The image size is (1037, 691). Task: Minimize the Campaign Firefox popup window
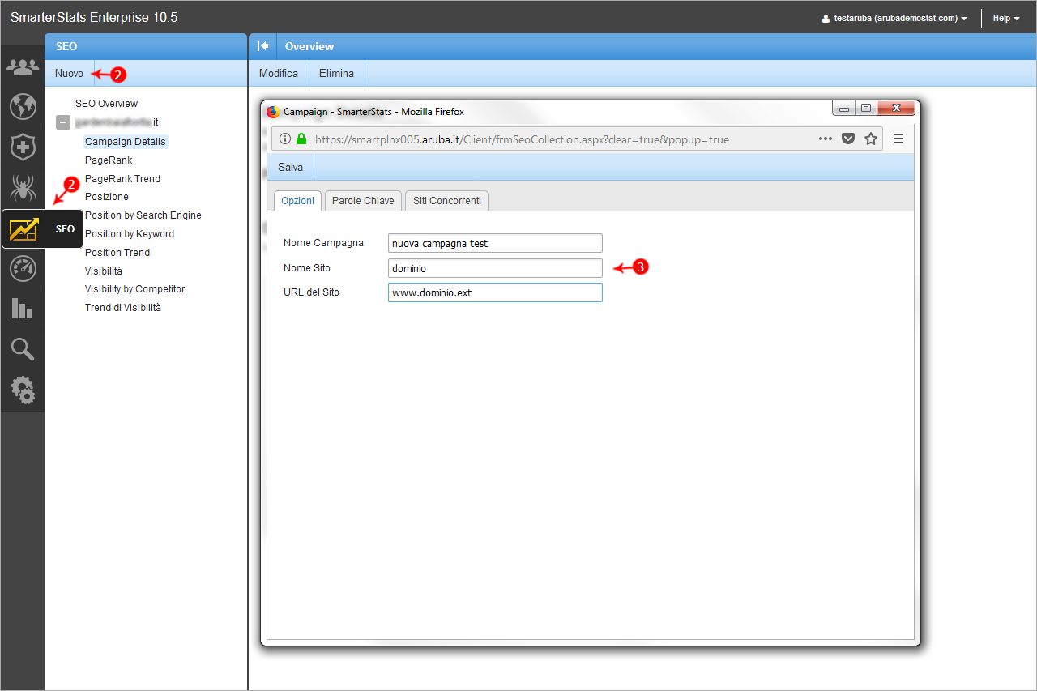coord(844,109)
